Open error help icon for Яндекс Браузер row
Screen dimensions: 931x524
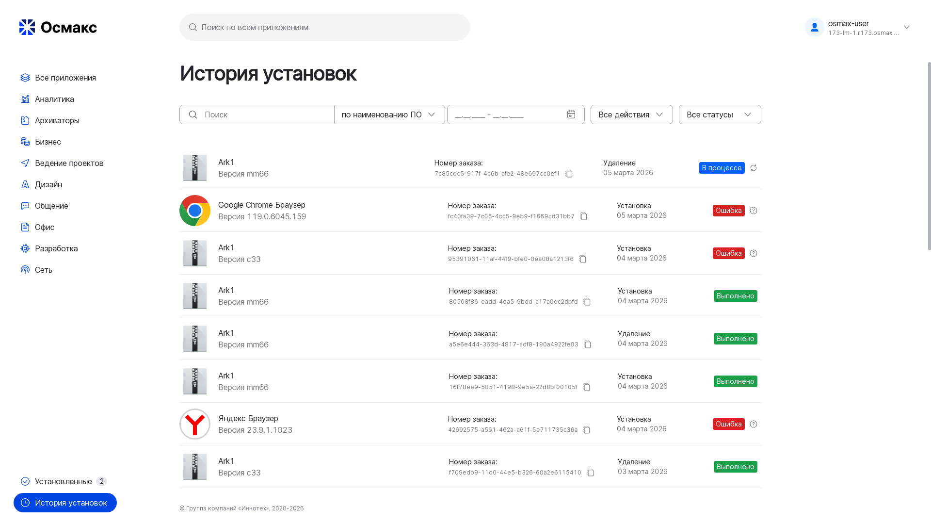click(753, 424)
